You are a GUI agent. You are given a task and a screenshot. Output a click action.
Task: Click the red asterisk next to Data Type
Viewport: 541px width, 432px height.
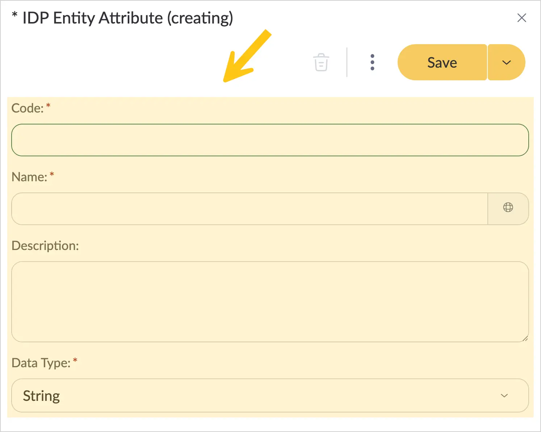tap(75, 360)
